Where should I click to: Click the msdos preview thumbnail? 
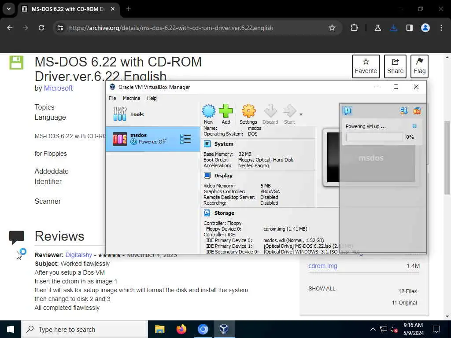tap(371, 158)
